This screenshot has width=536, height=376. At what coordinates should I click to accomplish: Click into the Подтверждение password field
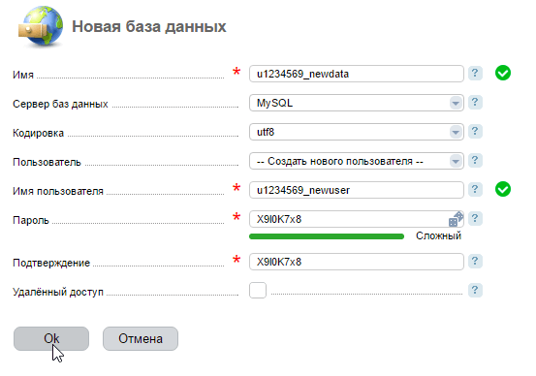click(x=357, y=262)
